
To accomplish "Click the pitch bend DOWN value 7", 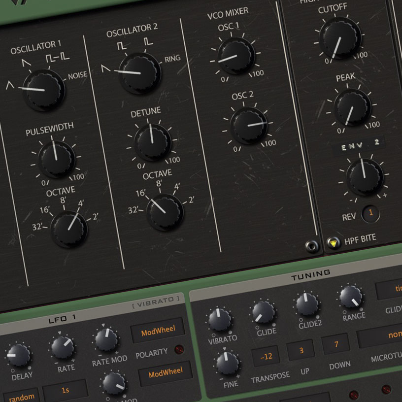I will tap(336, 344).
